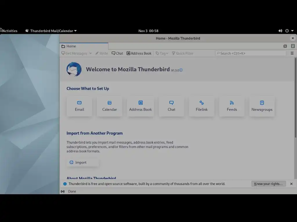Viewport: 297px width, 222px height.
Task: Open the Filelink setup card
Action: tap(202, 106)
